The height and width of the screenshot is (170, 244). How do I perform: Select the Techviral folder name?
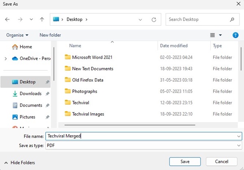click(x=81, y=103)
